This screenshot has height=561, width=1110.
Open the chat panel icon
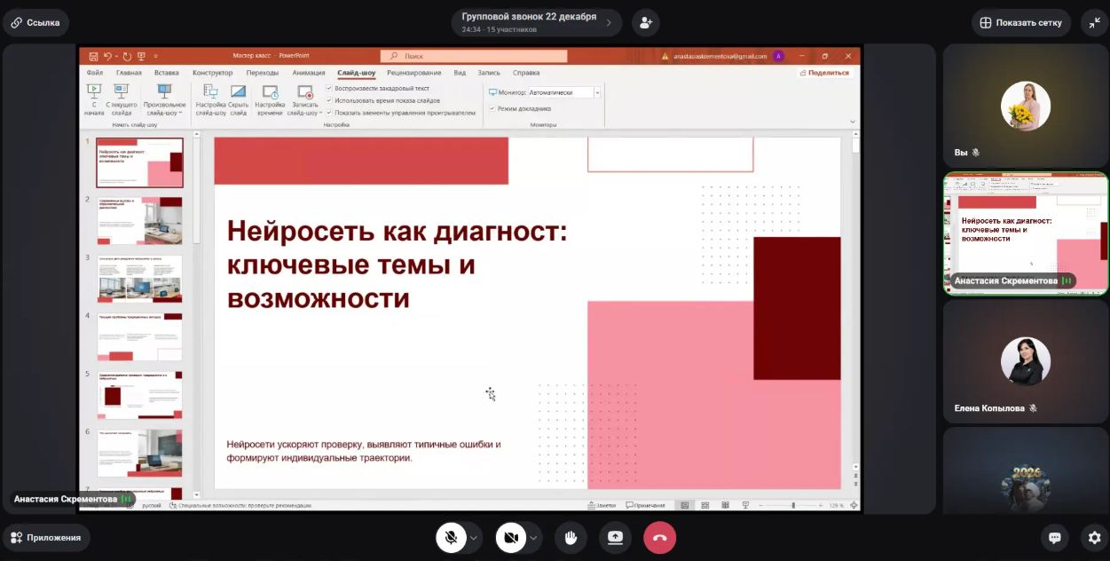click(1054, 537)
